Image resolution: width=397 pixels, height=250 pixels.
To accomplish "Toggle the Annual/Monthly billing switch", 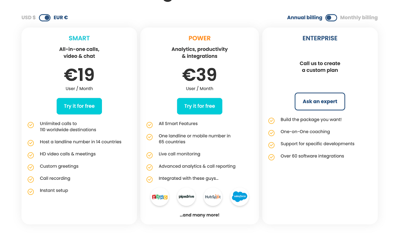I will (331, 17).
